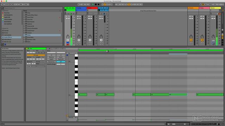The width and height of the screenshot is (225, 126).
Task: Select the Chorus-Ensemble device row
Action: click(42, 28)
